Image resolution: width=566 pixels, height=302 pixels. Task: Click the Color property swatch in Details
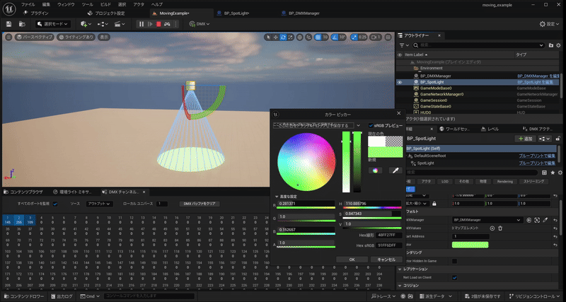pyautogui.click(x=470, y=245)
